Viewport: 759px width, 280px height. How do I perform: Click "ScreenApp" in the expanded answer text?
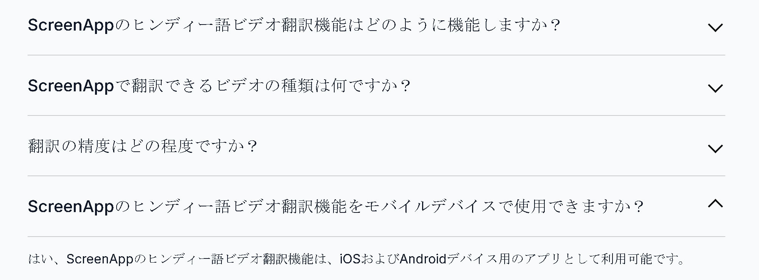click(100, 259)
